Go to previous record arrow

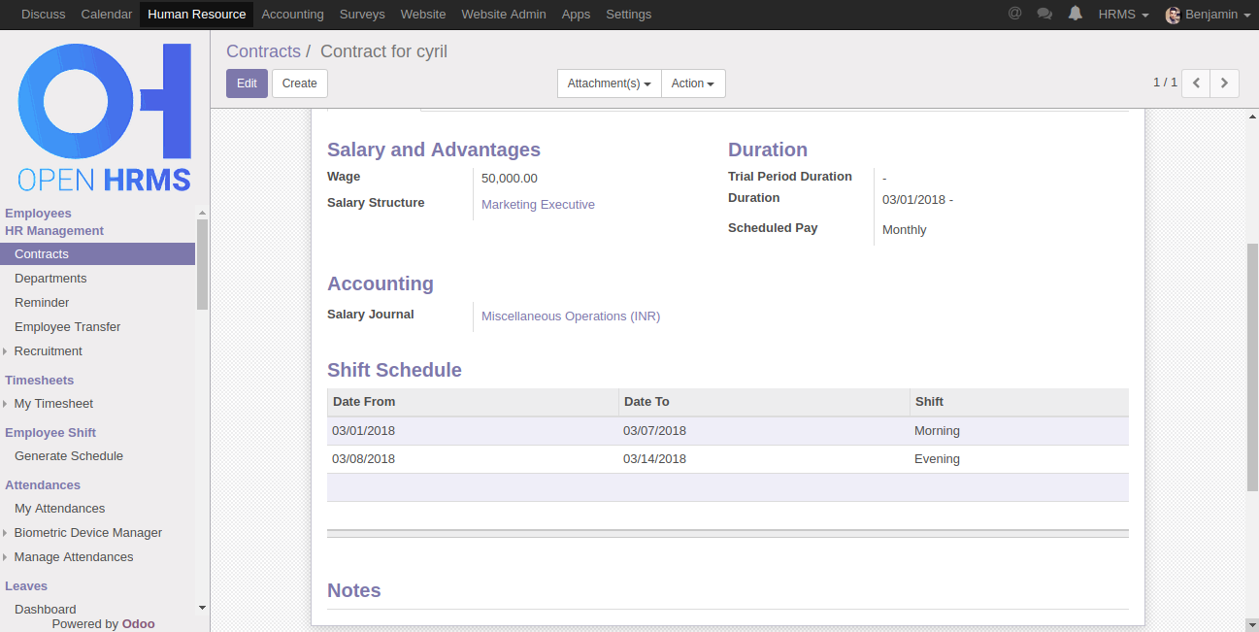[x=1196, y=83]
